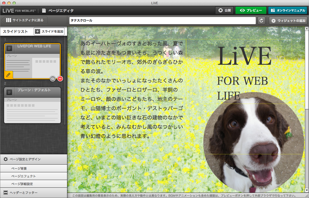Open the オンラインマニュアル online manual

(x=287, y=11)
